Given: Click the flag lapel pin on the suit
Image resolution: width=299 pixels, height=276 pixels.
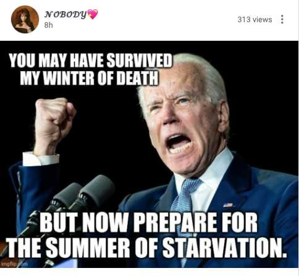Looking at the screenshot, I should click(x=228, y=205).
